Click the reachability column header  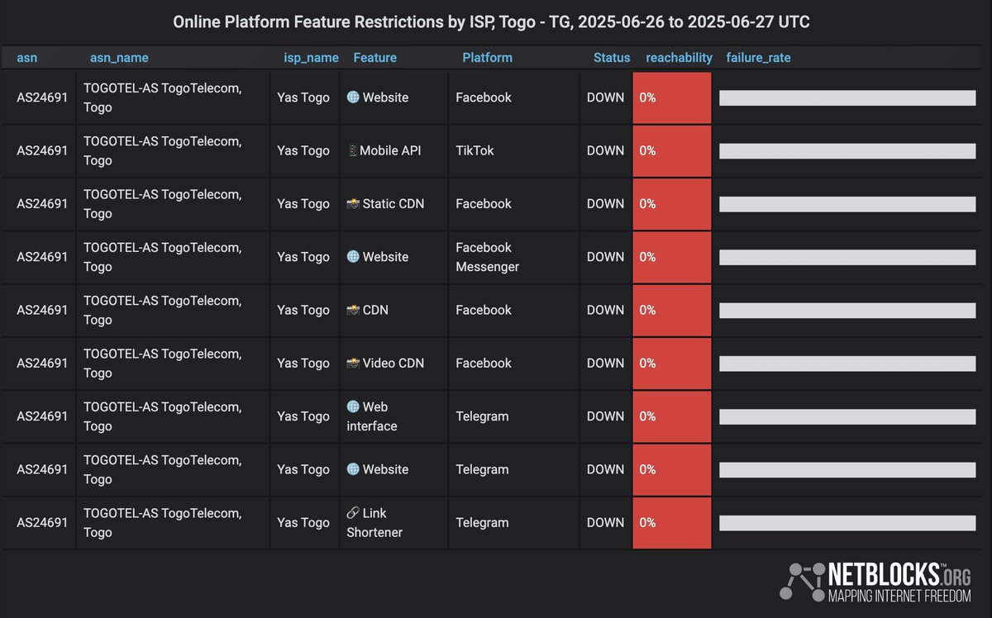click(x=679, y=58)
